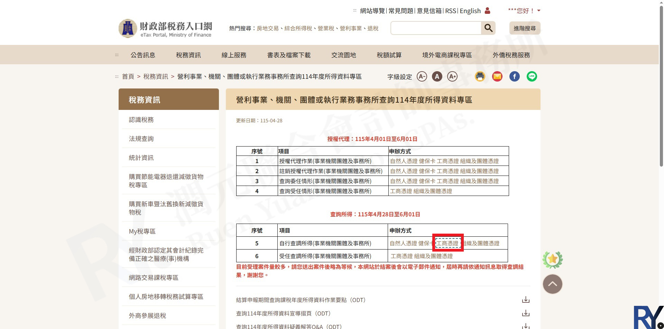The image size is (664, 329).
Task: Click the user login person icon
Action: click(487, 11)
